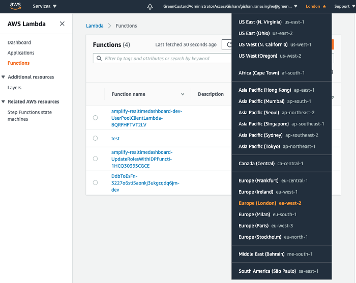356x283 pixels.
Task: Collapse the Additional resources section
Action: click(x=4, y=77)
